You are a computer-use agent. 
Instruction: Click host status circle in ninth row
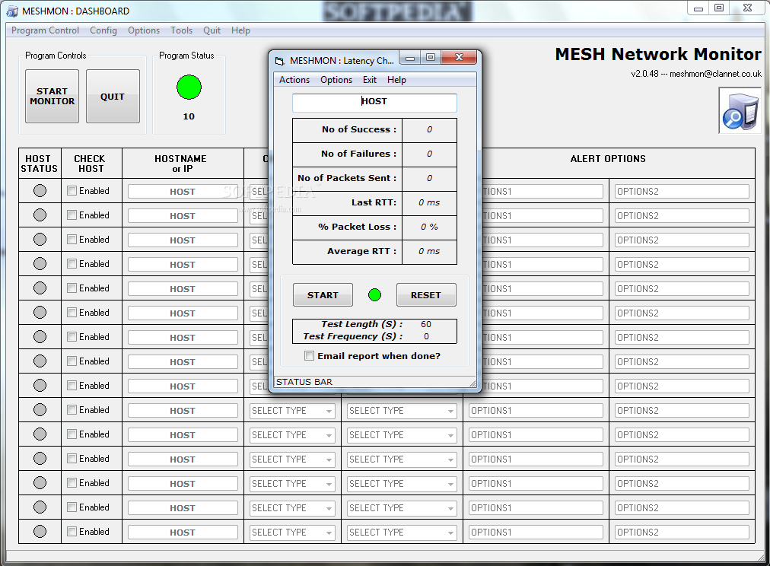pyautogui.click(x=40, y=386)
